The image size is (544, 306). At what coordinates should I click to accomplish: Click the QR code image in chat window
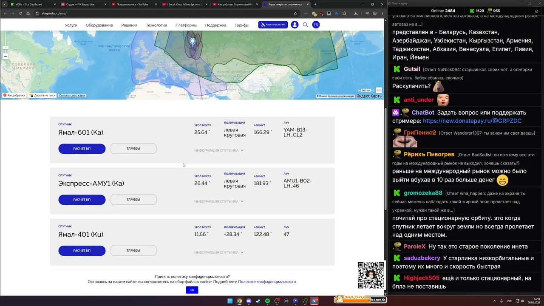pos(371,275)
